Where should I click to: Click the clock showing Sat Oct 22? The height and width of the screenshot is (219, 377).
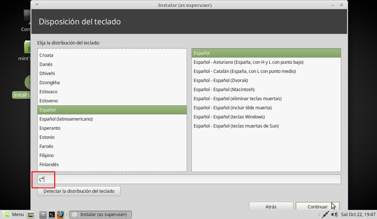[x=358, y=214]
